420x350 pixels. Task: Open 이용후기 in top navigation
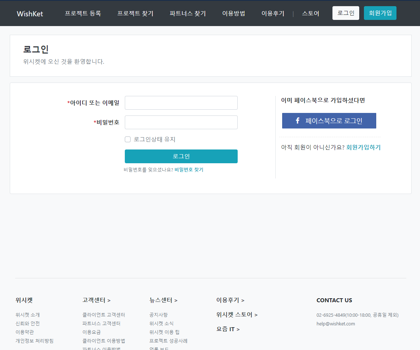pyautogui.click(x=273, y=13)
